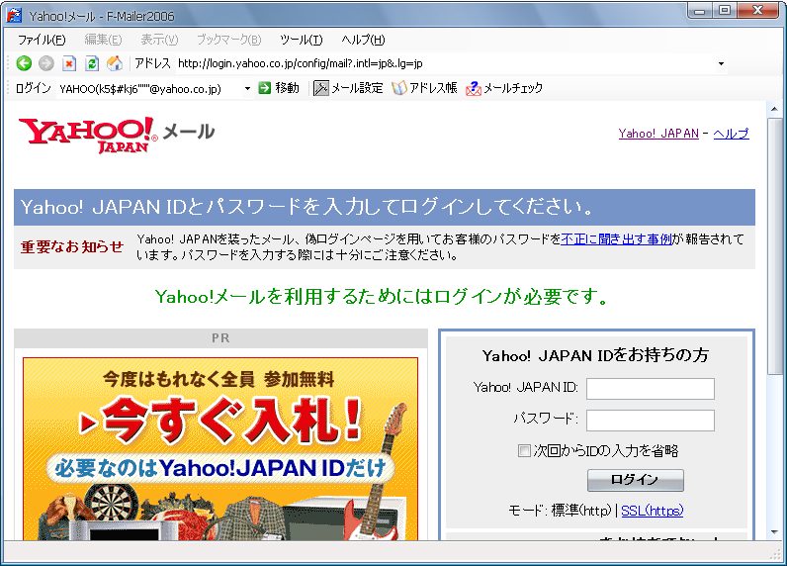This screenshot has width=787, height=566.
Task: Open the ヘルプ(H) menu
Action: point(363,40)
